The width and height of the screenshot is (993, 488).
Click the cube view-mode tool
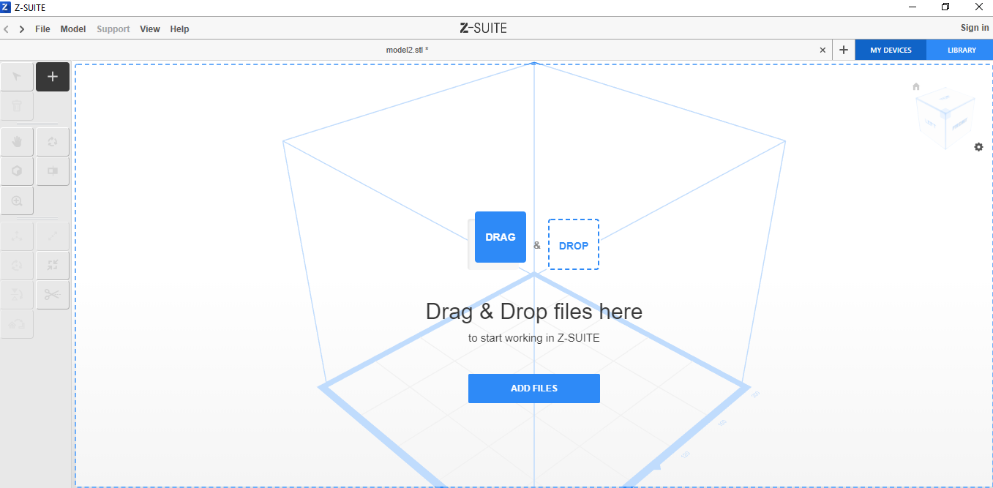17,170
